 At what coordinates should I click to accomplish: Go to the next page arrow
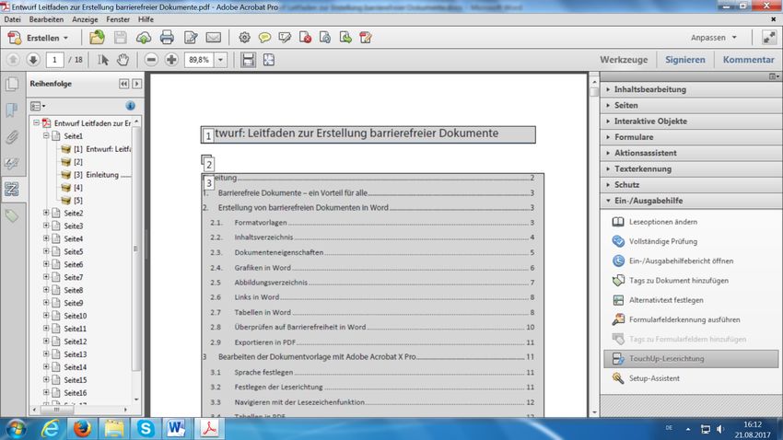[33, 60]
